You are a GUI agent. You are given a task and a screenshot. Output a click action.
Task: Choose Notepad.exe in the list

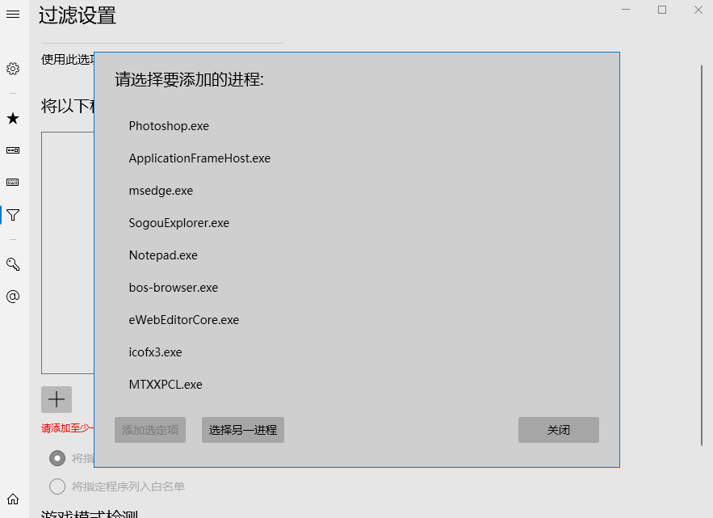(x=163, y=255)
